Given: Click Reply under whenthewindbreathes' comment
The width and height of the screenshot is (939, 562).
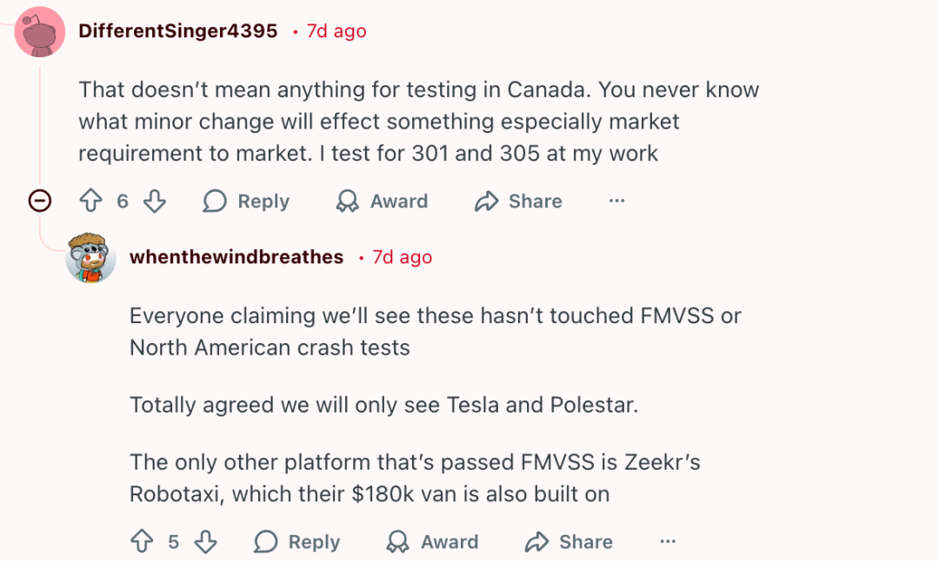Looking at the screenshot, I should pos(296,542).
